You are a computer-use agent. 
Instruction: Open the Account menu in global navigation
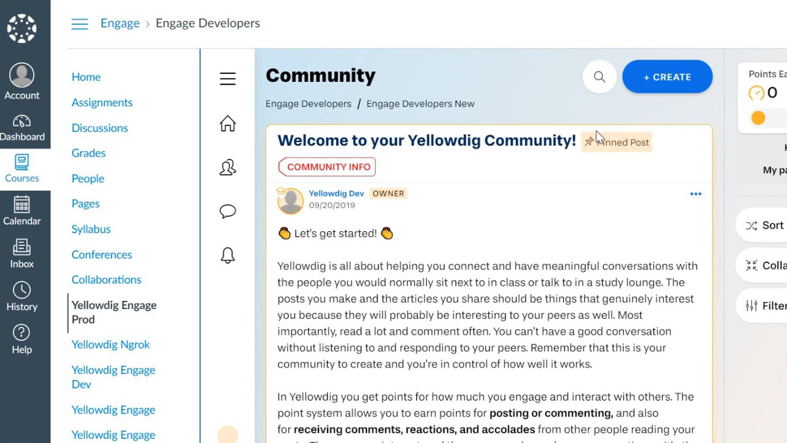pyautogui.click(x=22, y=81)
